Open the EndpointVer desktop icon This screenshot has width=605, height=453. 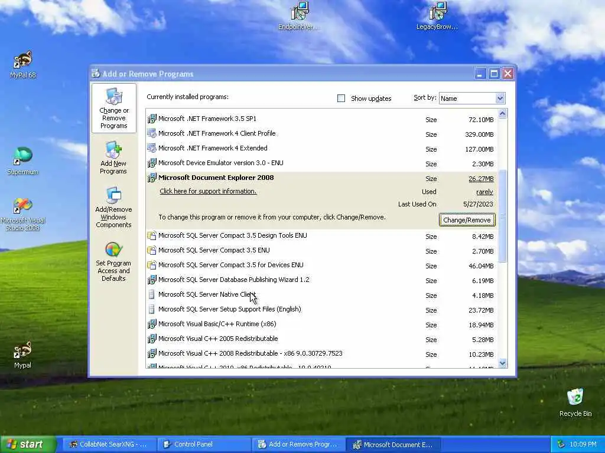point(299,16)
